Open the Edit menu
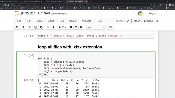The height and width of the screenshot is (98, 175). click(29, 21)
